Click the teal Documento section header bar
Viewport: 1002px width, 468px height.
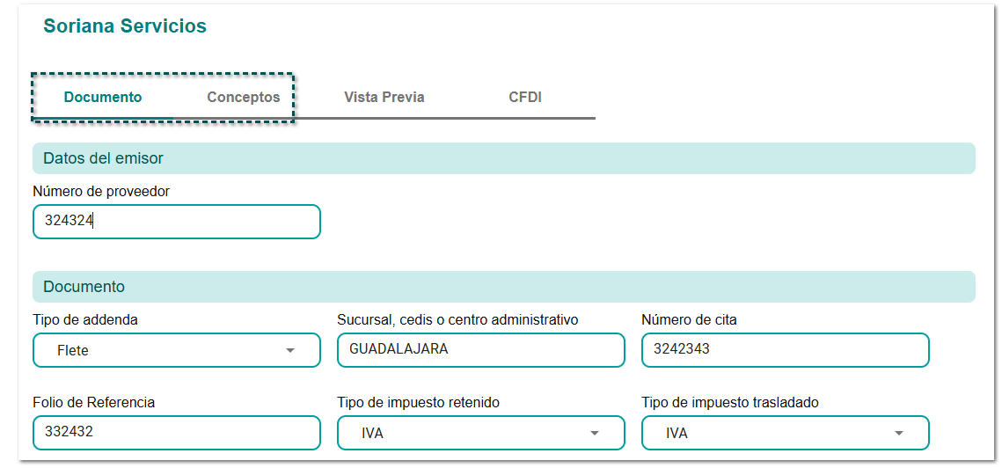click(503, 287)
